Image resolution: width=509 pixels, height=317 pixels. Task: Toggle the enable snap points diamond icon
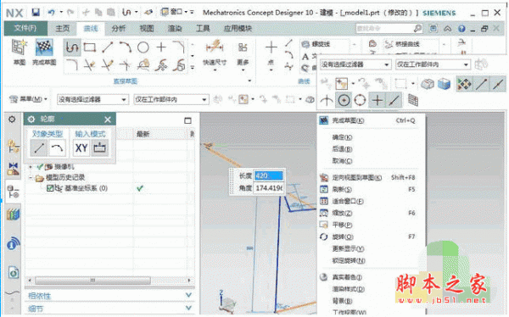(x=464, y=84)
